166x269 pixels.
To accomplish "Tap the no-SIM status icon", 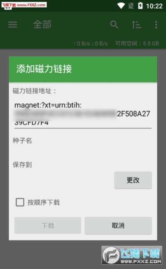I will (131, 6).
